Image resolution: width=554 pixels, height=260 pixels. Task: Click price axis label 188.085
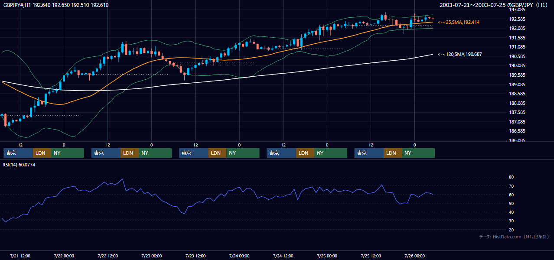(x=517, y=103)
